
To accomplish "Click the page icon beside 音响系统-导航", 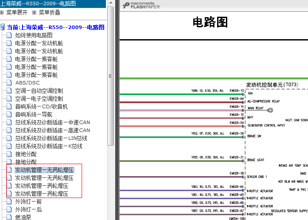I will point(9,114).
